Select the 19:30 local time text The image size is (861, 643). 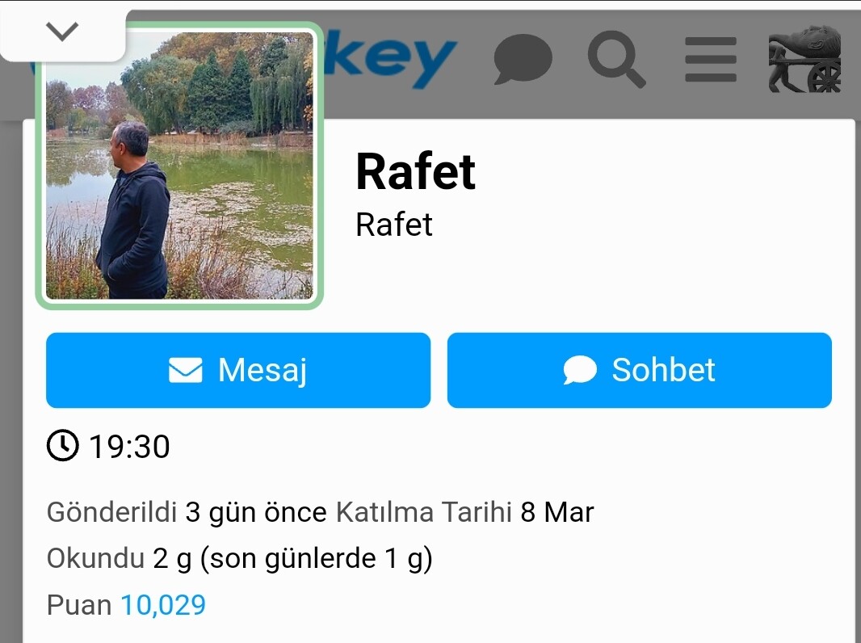coord(129,447)
